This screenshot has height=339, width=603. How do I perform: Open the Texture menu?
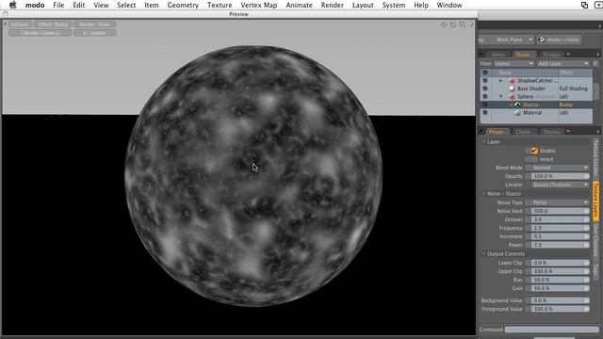coord(220,5)
